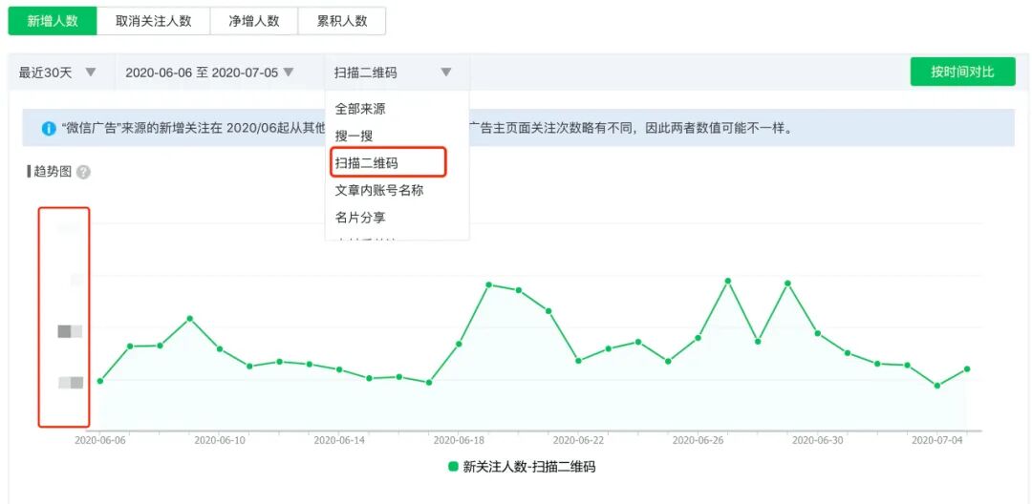
Task: Click the 2020-06-18 x-axis date label
Action: point(459,440)
